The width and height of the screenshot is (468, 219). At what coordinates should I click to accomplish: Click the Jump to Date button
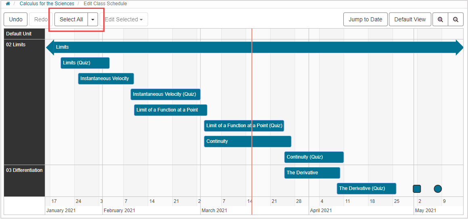(365, 19)
